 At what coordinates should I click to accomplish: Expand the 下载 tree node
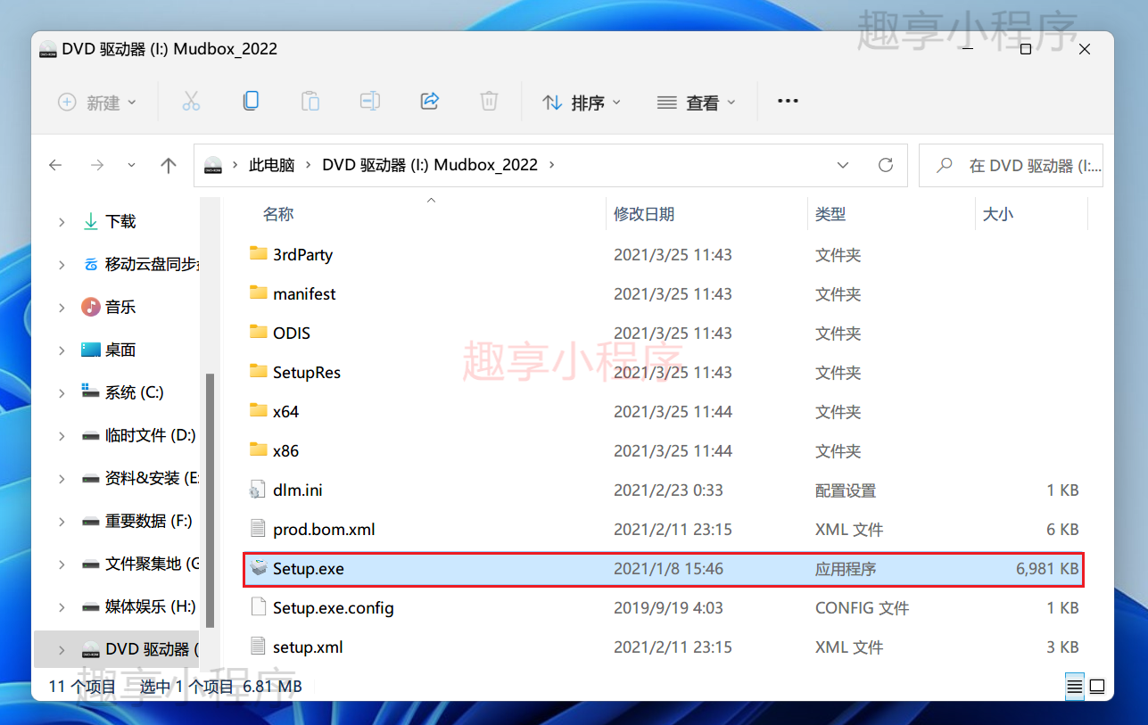(x=62, y=221)
